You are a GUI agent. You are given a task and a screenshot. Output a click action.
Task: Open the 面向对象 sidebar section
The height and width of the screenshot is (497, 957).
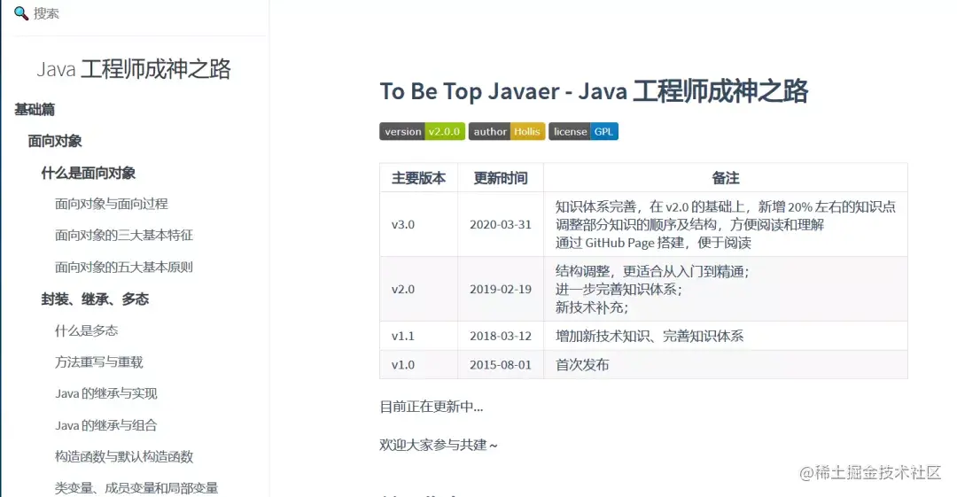(x=55, y=141)
